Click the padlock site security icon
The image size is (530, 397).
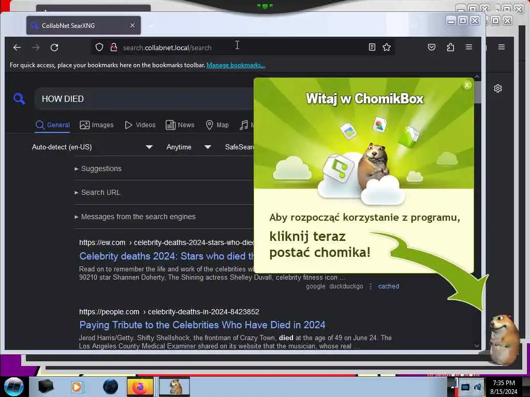pos(114,47)
